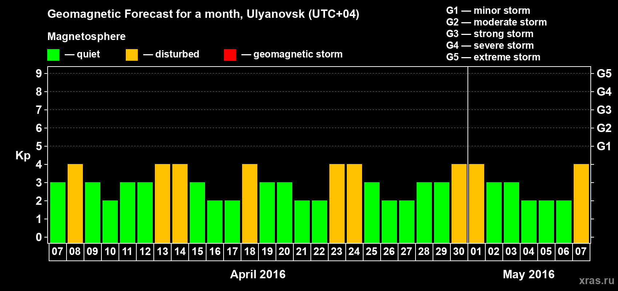Click the G3 label on right axis
The height and width of the screenshot is (291, 618).
(604, 110)
